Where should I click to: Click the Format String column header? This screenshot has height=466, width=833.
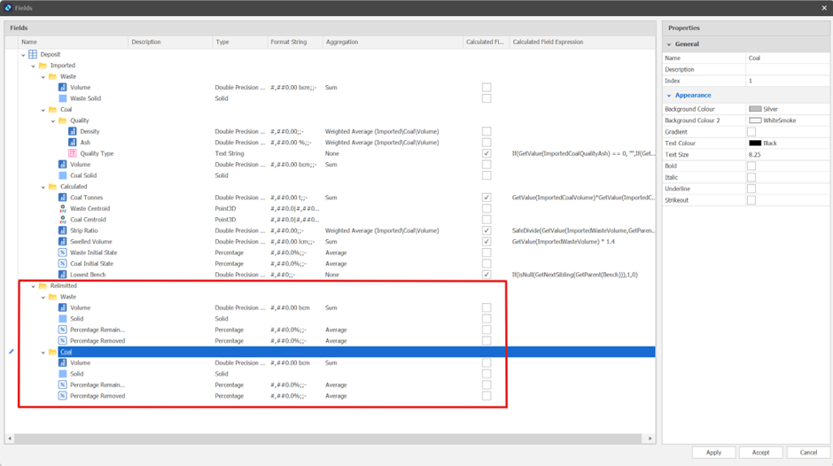290,42
